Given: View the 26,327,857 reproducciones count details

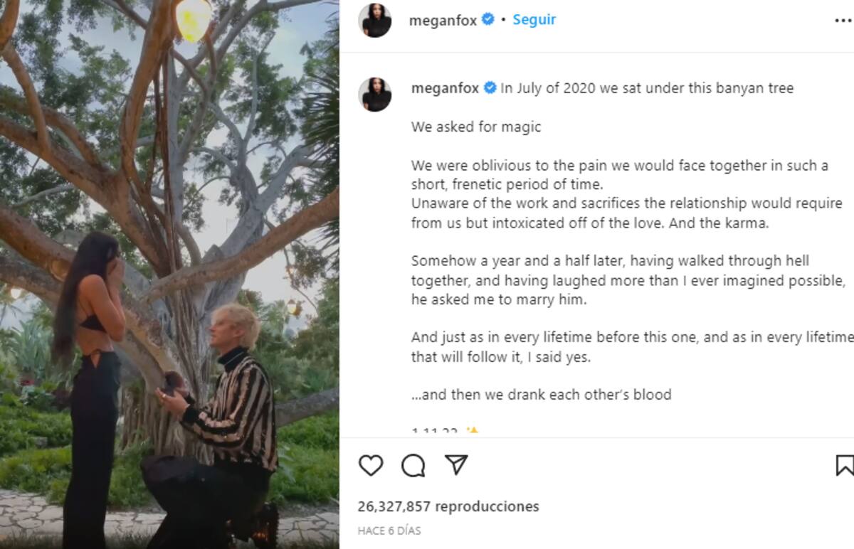Looking at the screenshot, I should click(448, 506).
